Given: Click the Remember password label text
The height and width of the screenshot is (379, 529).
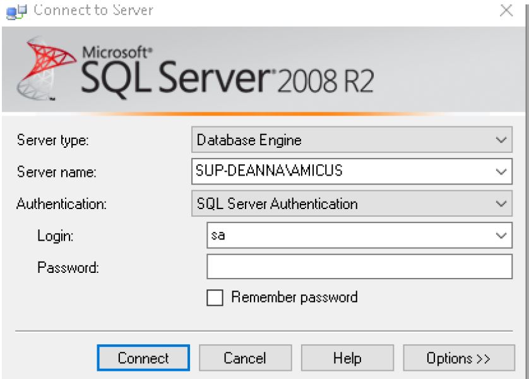Looking at the screenshot, I should (294, 298).
